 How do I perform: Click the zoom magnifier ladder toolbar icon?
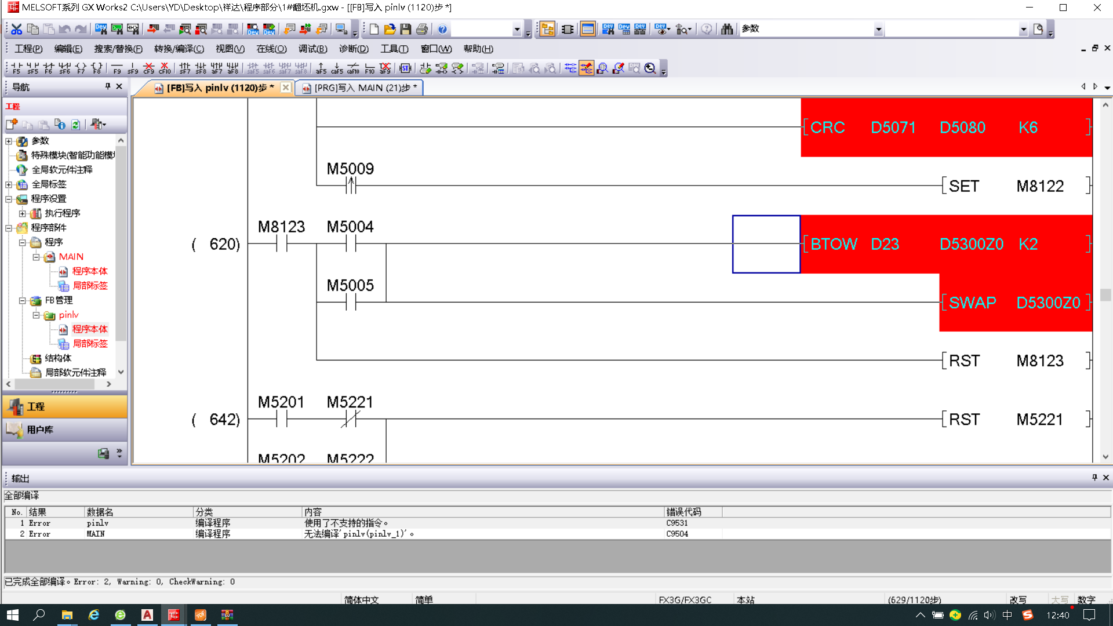click(650, 68)
